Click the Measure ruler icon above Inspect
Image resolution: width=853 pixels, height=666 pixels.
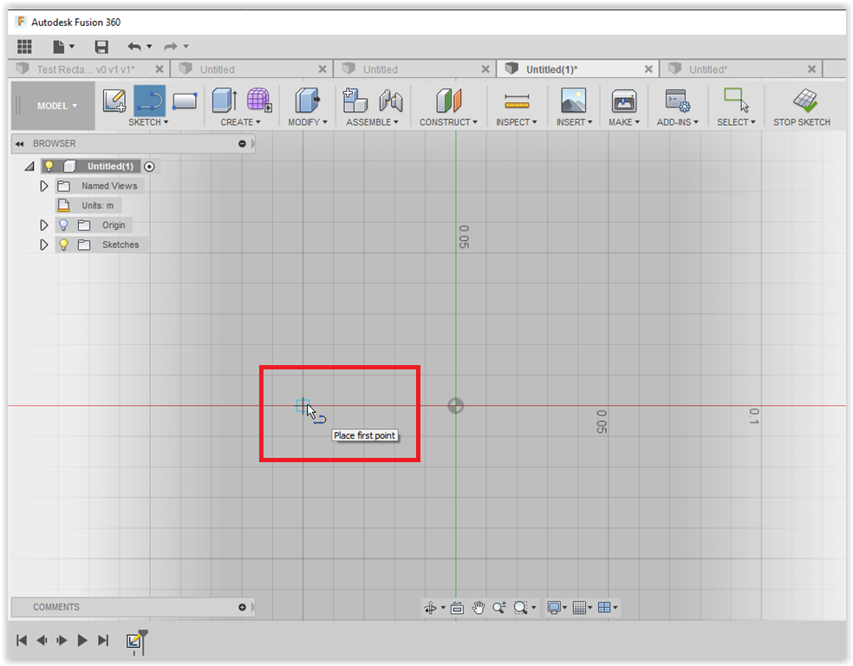[x=517, y=101]
